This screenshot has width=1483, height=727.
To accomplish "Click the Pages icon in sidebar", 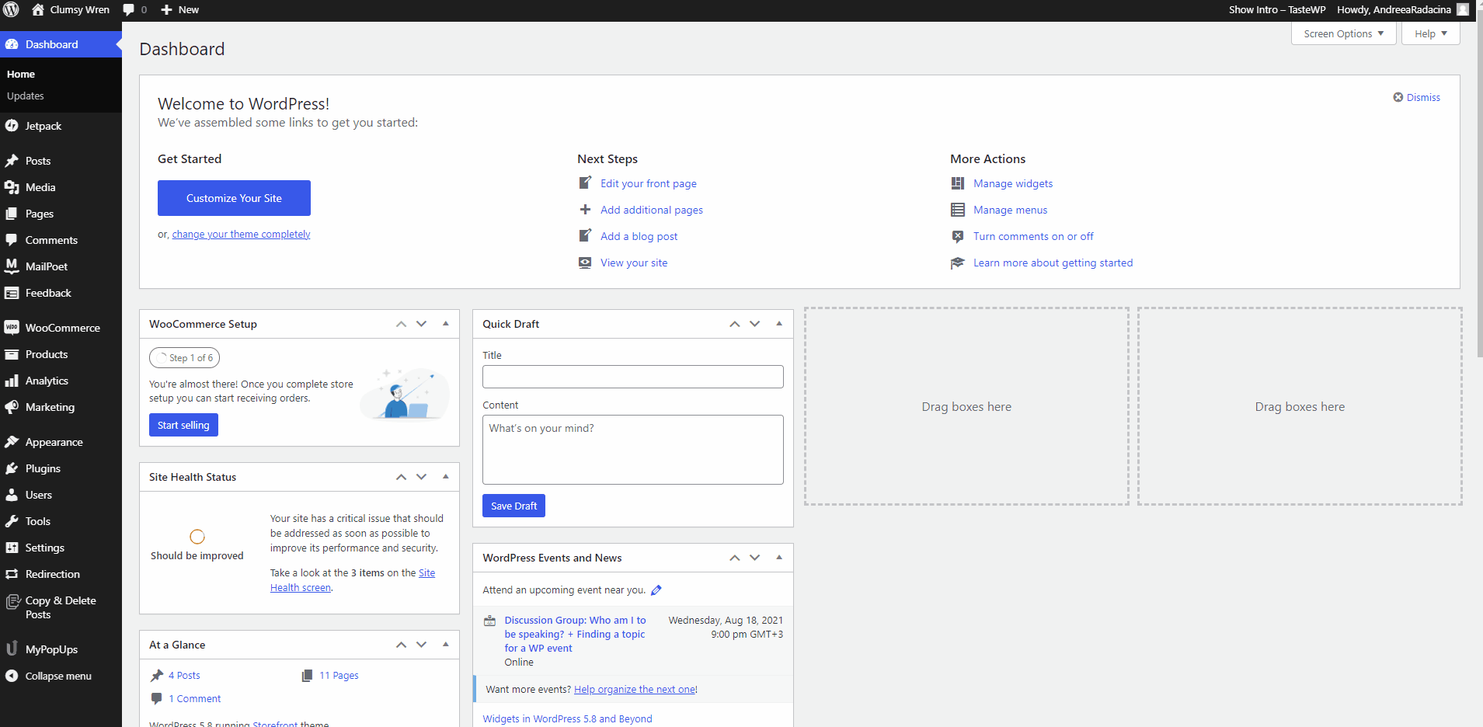I will [x=12, y=214].
